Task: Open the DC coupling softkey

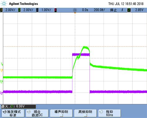Action: (x=37, y=113)
